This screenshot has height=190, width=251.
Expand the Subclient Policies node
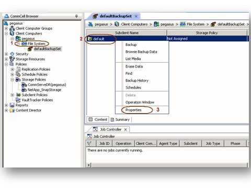13,95
